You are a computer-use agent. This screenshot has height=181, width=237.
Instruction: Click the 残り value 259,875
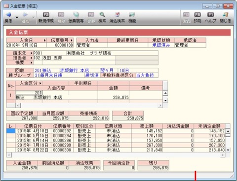click(x=154, y=168)
